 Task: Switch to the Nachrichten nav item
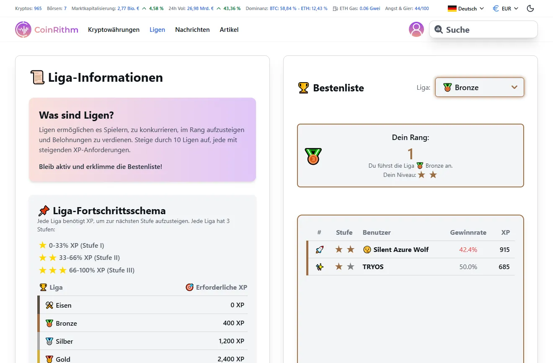tap(192, 29)
